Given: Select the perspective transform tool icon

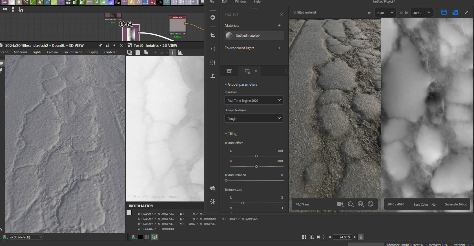Looking at the screenshot, I should (x=213, y=49).
